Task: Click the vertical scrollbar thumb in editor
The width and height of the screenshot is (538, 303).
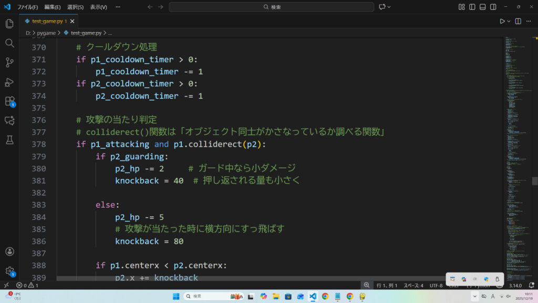Action: pyautogui.click(x=535, y=181)
